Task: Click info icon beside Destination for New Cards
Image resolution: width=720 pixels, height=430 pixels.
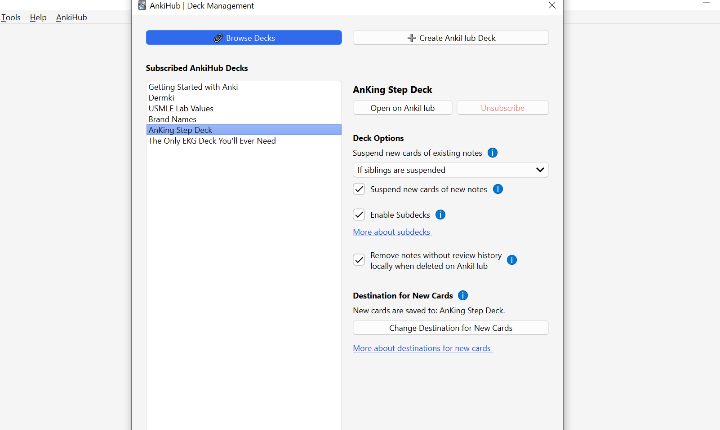Action: 463,295
